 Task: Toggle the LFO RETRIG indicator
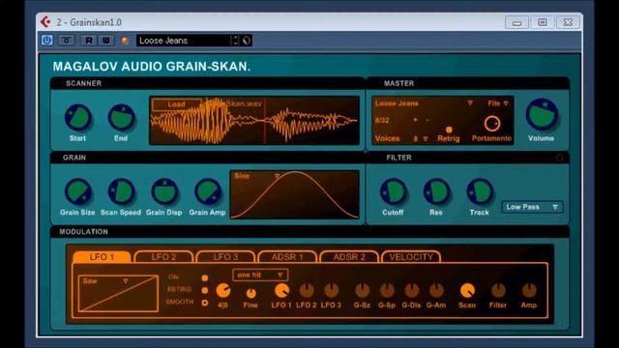204,290
